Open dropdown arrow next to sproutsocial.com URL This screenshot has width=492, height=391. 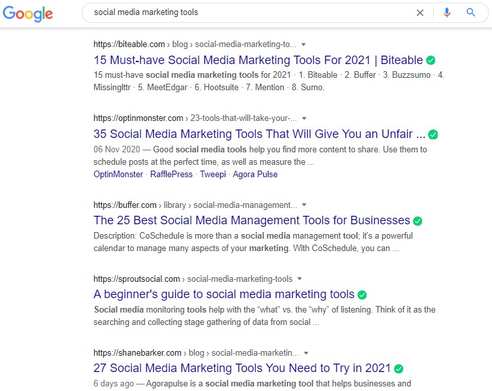299,279
